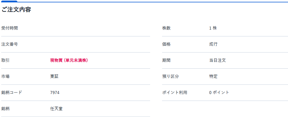Click the 市場 label

coord(5,76)
